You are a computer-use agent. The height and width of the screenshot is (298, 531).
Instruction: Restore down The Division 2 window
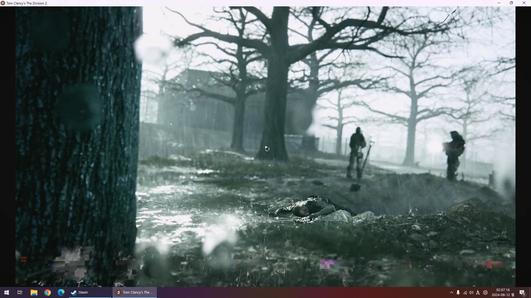[x=511, y=3]
